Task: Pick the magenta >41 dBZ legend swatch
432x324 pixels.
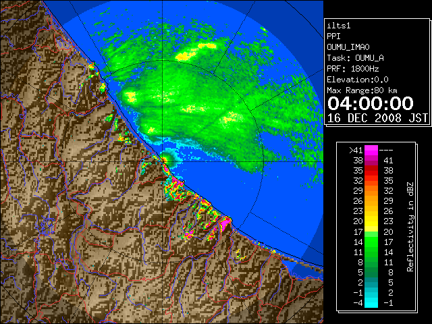Action: [371, 151]
